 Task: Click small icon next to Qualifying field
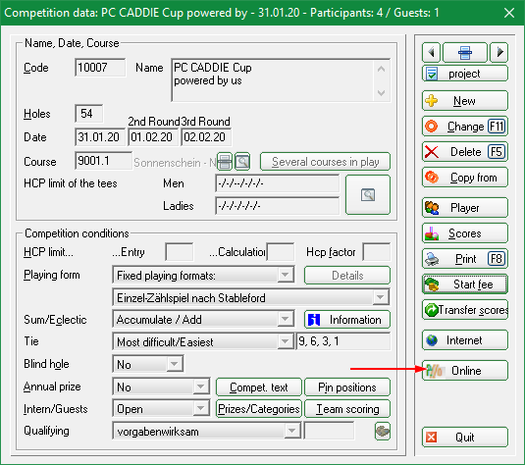click(383, 431)
